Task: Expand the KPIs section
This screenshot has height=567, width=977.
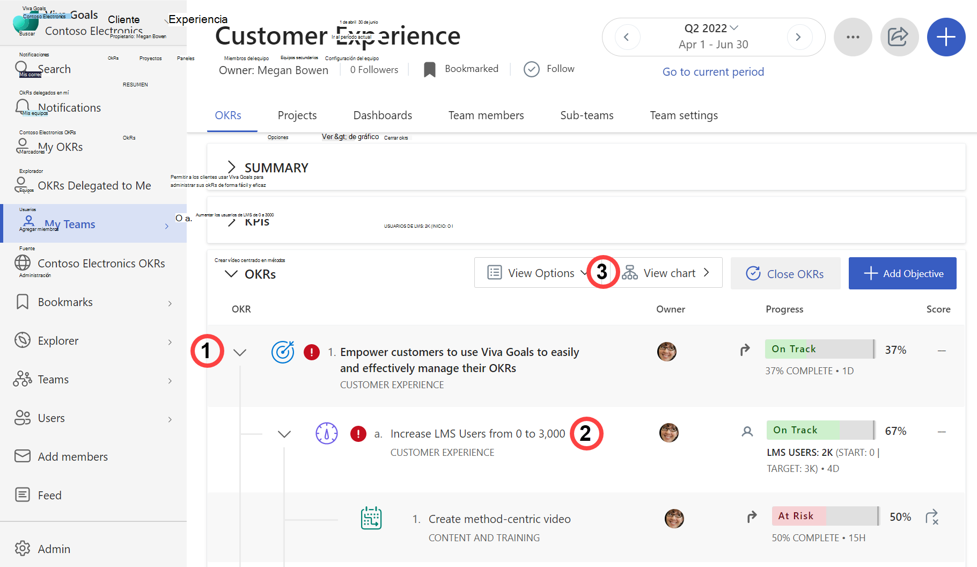Action: pyautogui.click(x=232, y=222)
